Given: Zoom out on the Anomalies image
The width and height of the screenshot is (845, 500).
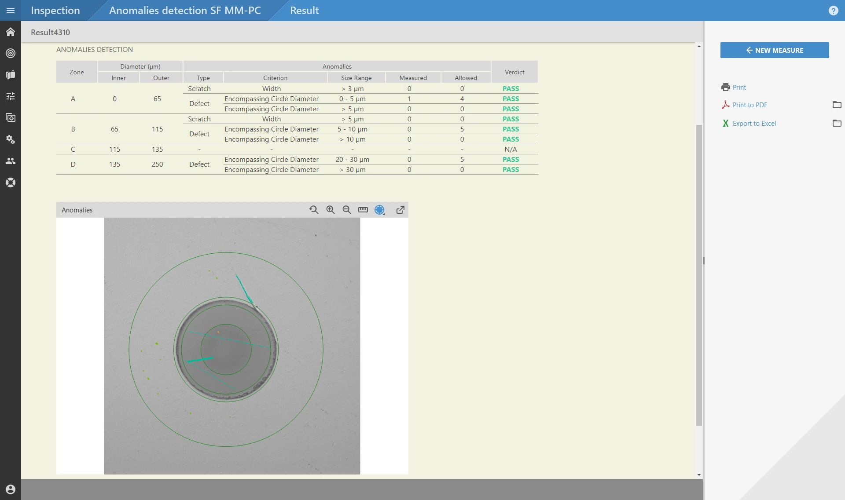Looking at the screenshot, I should coord(347,210).
